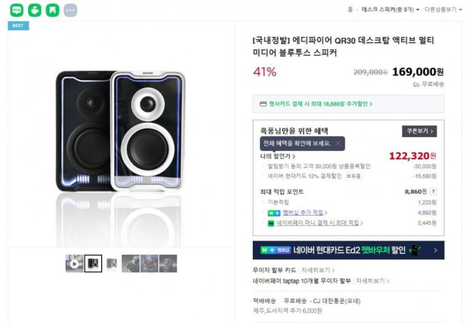Expand the 다른상품보기 dropdown
Viewport: 469px width, 325px height.
443,10
